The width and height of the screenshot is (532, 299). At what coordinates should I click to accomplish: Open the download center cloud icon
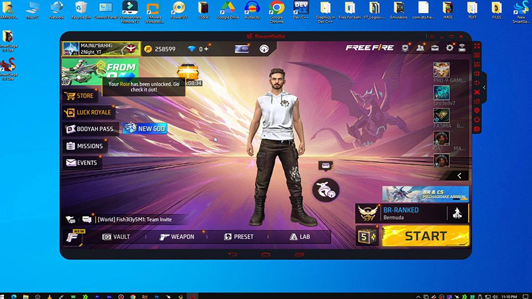264,49
